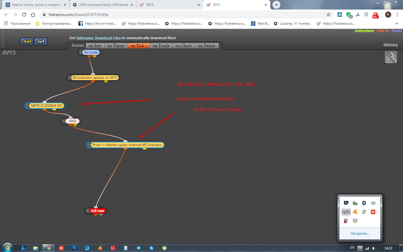Open the on Deinit event tab

[207, 46]
